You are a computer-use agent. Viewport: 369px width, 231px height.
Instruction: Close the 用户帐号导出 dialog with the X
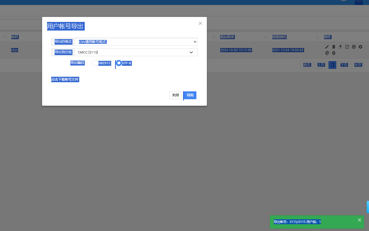(200, 23)
